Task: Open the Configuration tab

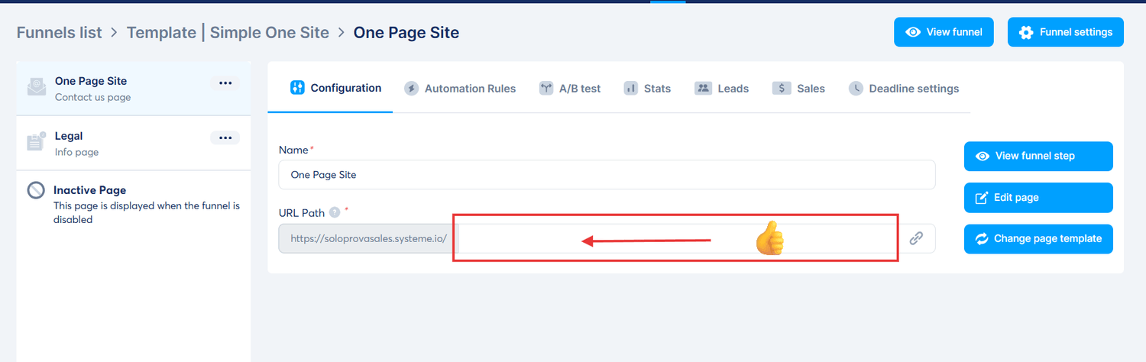Action: 335,88
